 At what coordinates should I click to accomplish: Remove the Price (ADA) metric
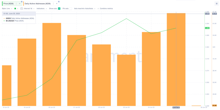click(x=20, y=4)
